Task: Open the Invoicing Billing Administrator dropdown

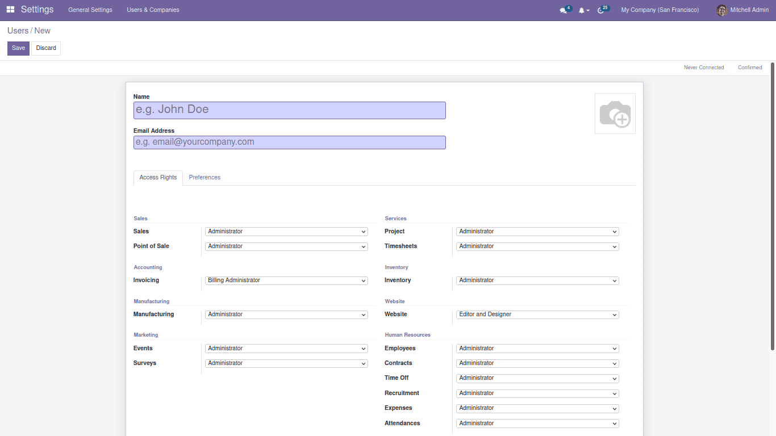Action: point(286,280)
